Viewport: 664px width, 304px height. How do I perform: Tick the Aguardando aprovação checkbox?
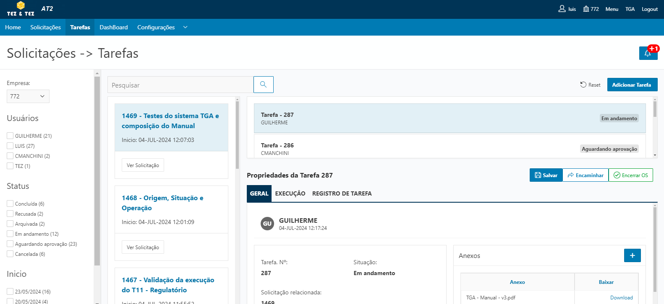pos(10,244)
